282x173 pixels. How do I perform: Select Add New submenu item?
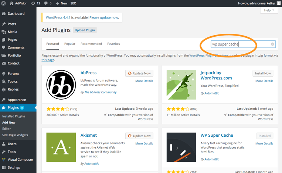[x=9, y=123]
